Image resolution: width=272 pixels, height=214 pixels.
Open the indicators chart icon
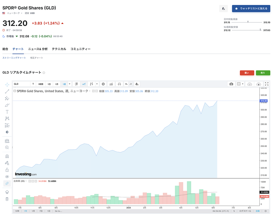coord(111,84)
